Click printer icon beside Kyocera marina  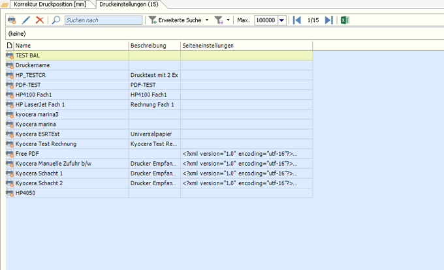click(10, 124)
